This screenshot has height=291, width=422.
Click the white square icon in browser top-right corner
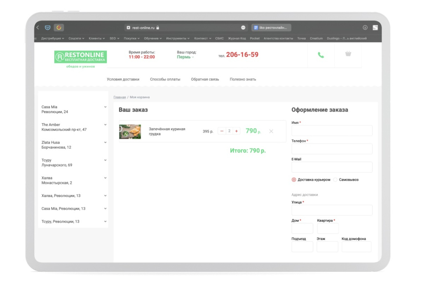click(375, 28)
